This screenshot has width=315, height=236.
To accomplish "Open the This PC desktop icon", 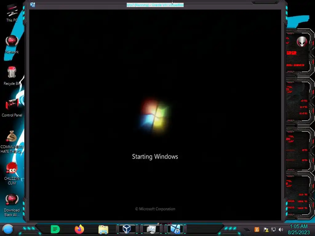I will click(12, 13).
